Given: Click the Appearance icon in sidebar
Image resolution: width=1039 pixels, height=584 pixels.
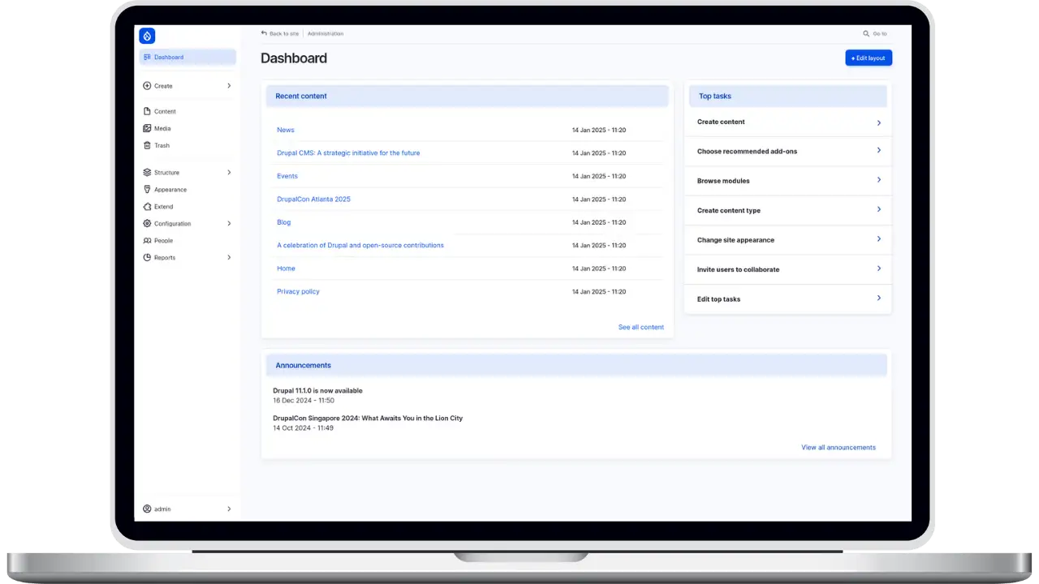Looking at the screenshot, I should click(x=147, y=190).
